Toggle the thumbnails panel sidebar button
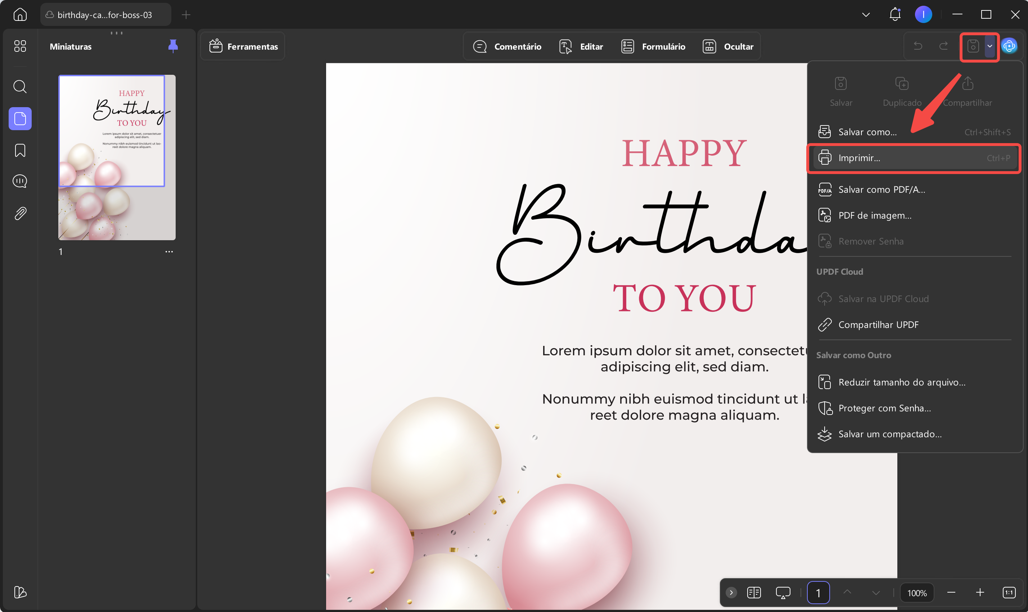This screenshot has height=612, width=1028. coord(20,119)
